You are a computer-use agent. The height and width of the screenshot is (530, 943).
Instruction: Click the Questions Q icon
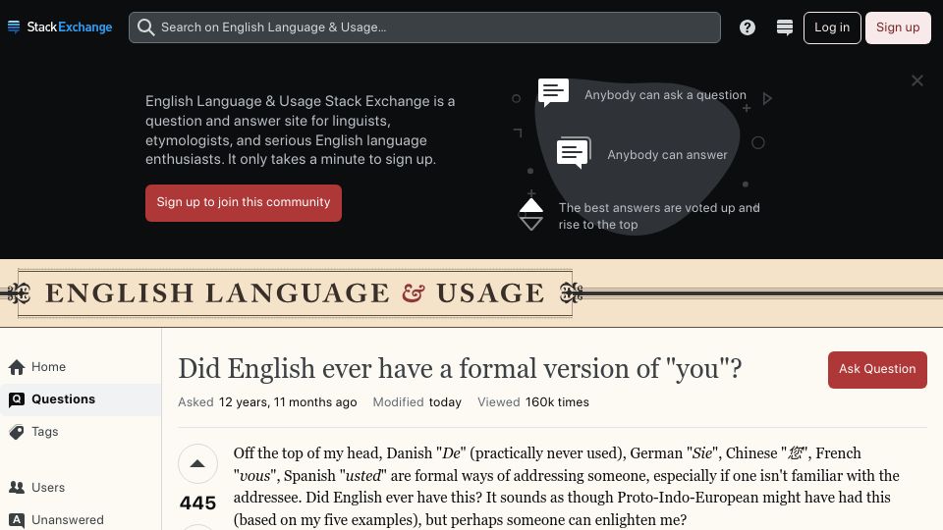[x=17, y=399]
